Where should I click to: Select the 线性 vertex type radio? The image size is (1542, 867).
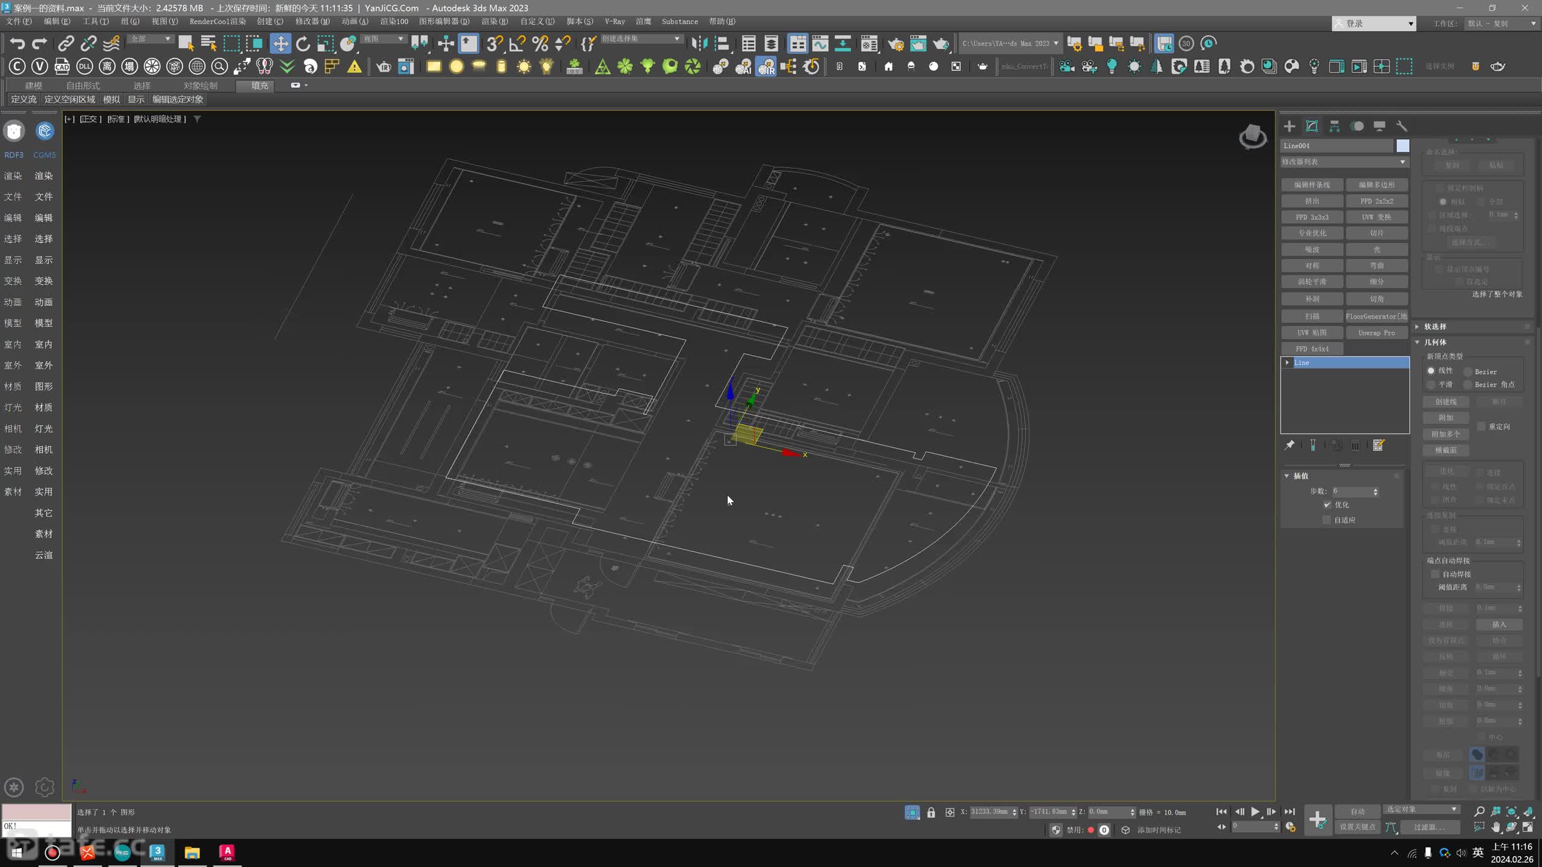click(1431, 370)
